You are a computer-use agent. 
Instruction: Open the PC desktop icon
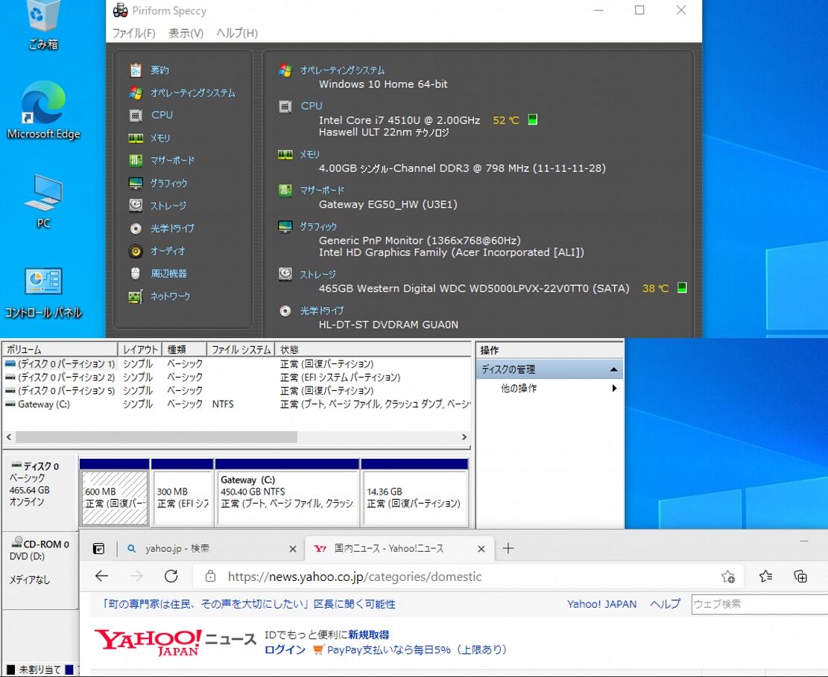pyautogui.click(x=43, y=202)
